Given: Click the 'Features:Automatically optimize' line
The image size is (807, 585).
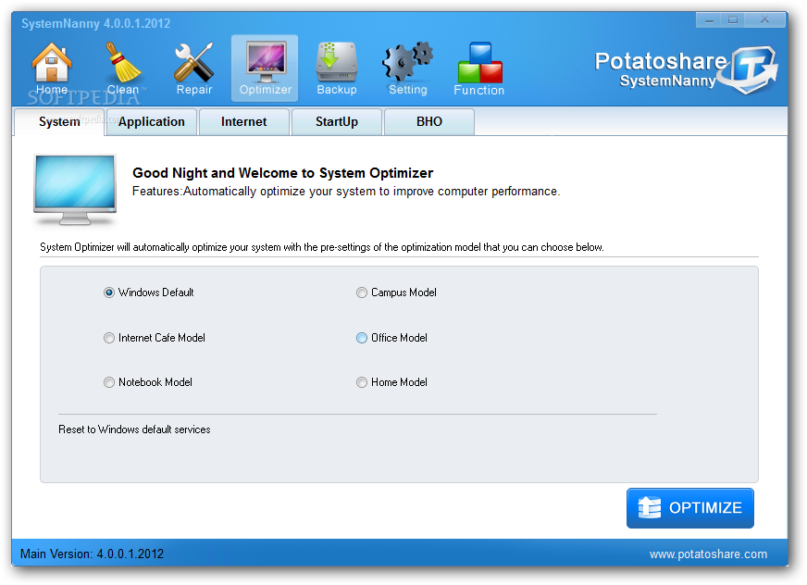Looking at the screenshot, I should (x=346, y=192).
